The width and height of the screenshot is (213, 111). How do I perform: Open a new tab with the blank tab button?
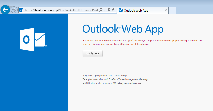click(172, 11)
